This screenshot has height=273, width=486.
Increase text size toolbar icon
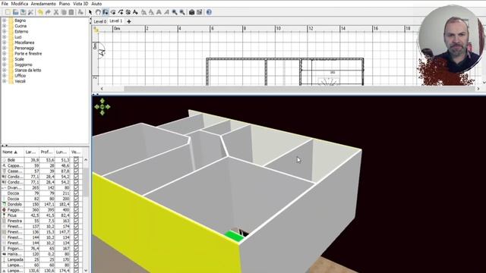tap(144, 12)
